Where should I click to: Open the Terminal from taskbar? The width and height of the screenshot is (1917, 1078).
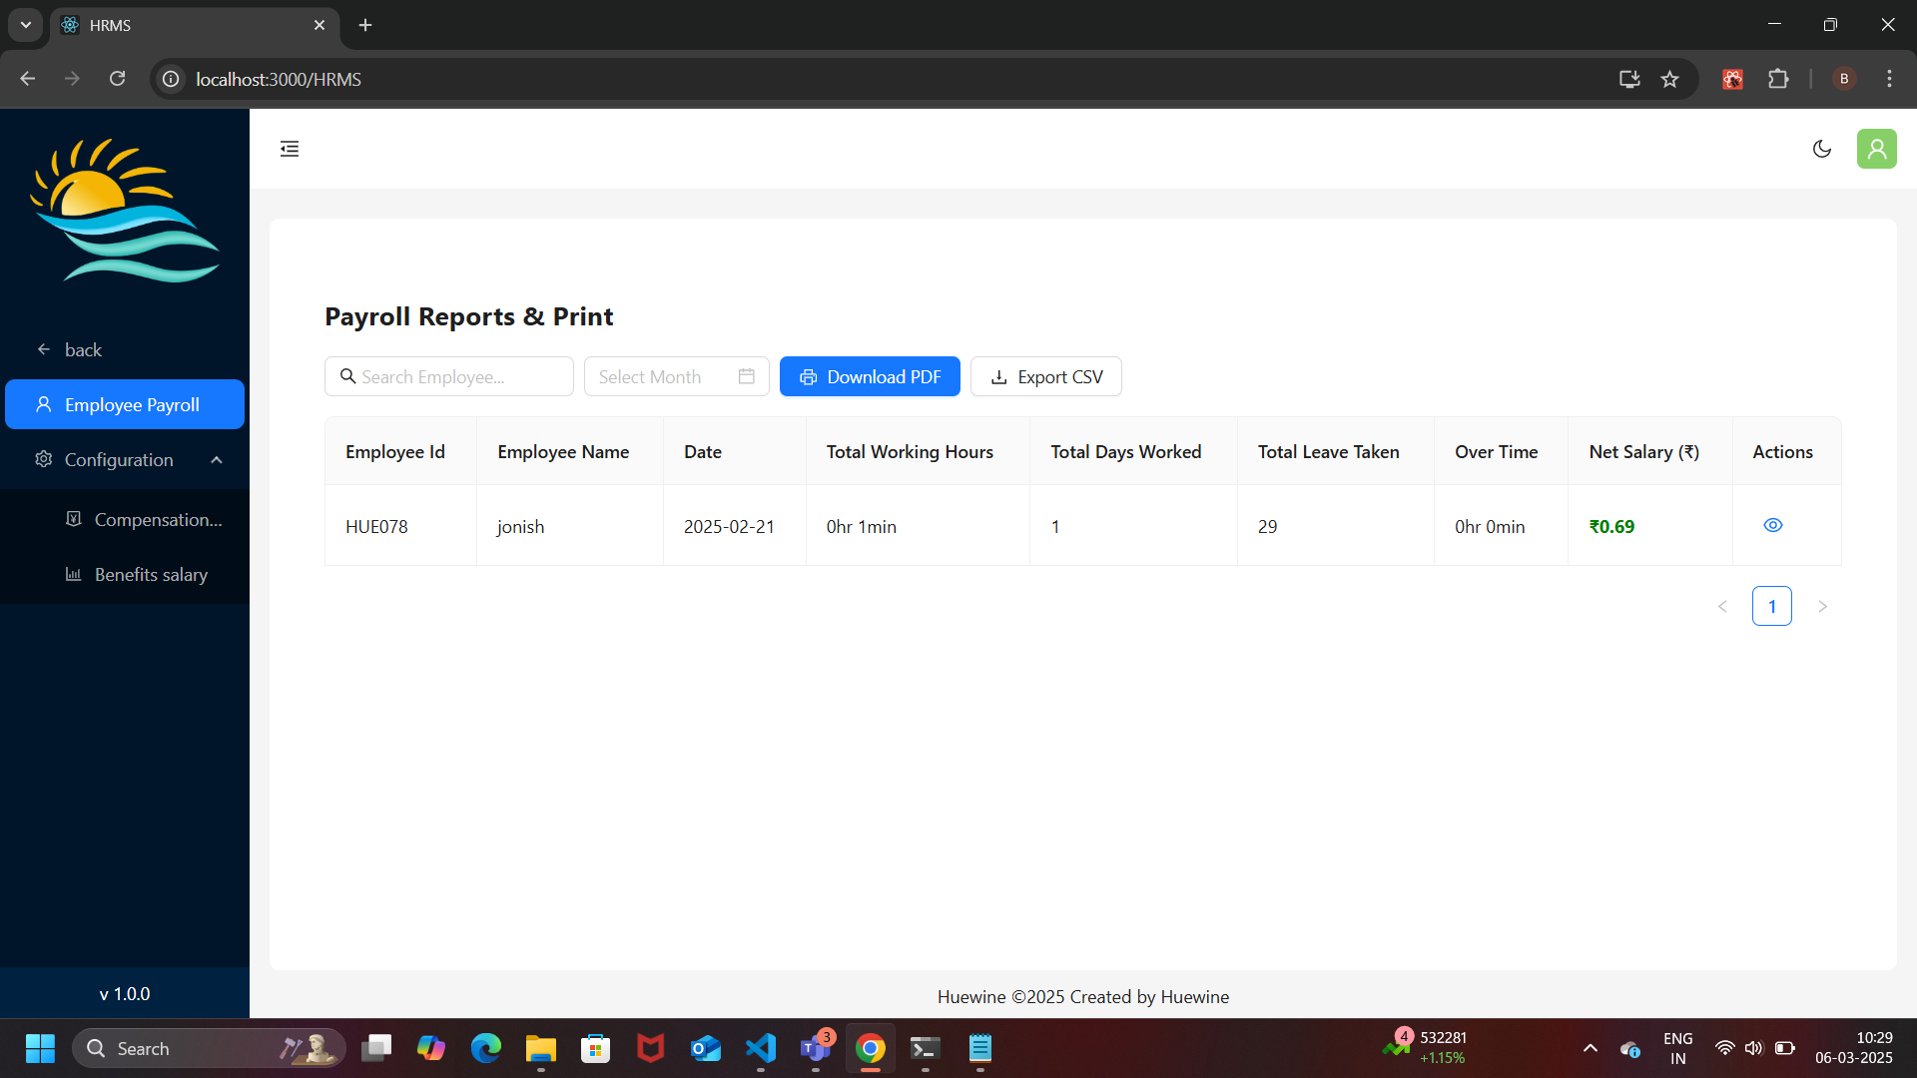(926, 1048)
